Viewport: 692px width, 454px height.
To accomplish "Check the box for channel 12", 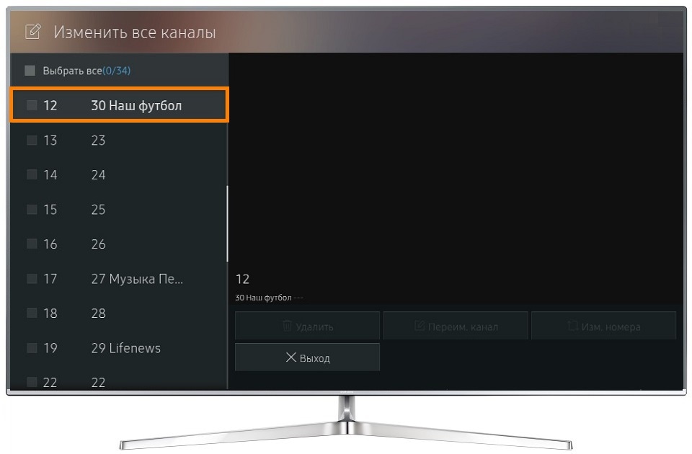I will pyautogui.click(x=32, y=105).
